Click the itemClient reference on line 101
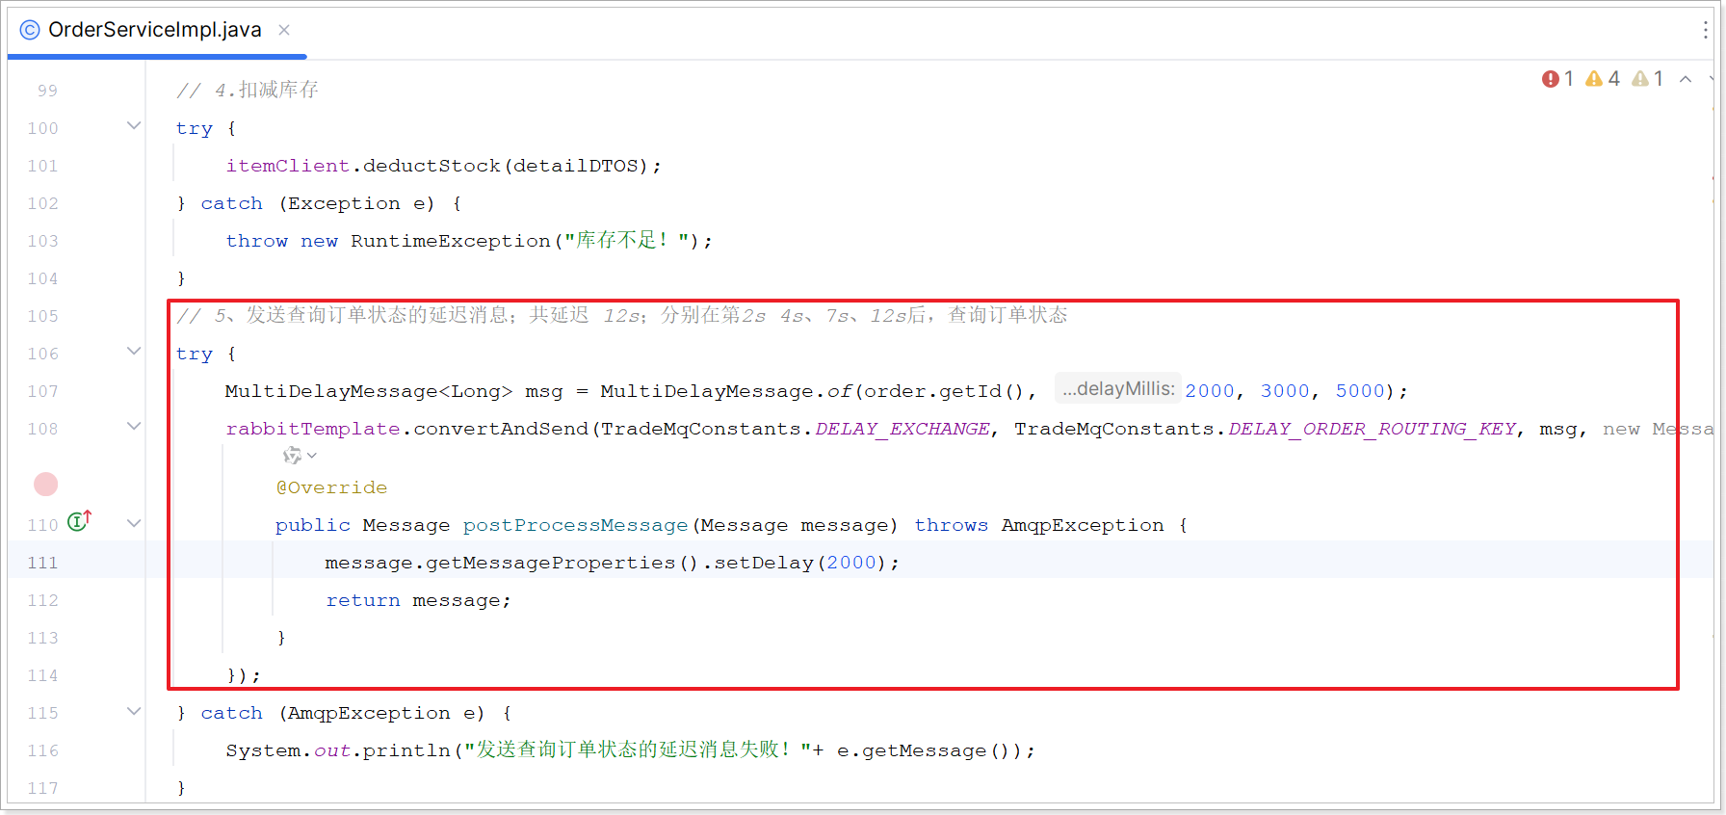The height and width of the screenshot is (815, 1726). (287, 166)
